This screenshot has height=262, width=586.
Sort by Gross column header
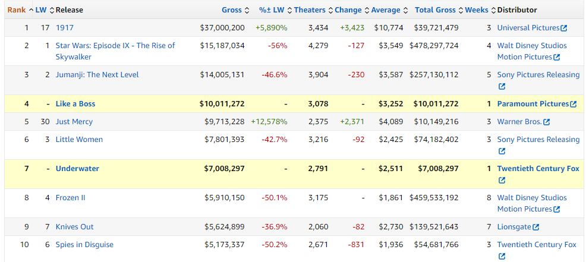pos(232,10)
